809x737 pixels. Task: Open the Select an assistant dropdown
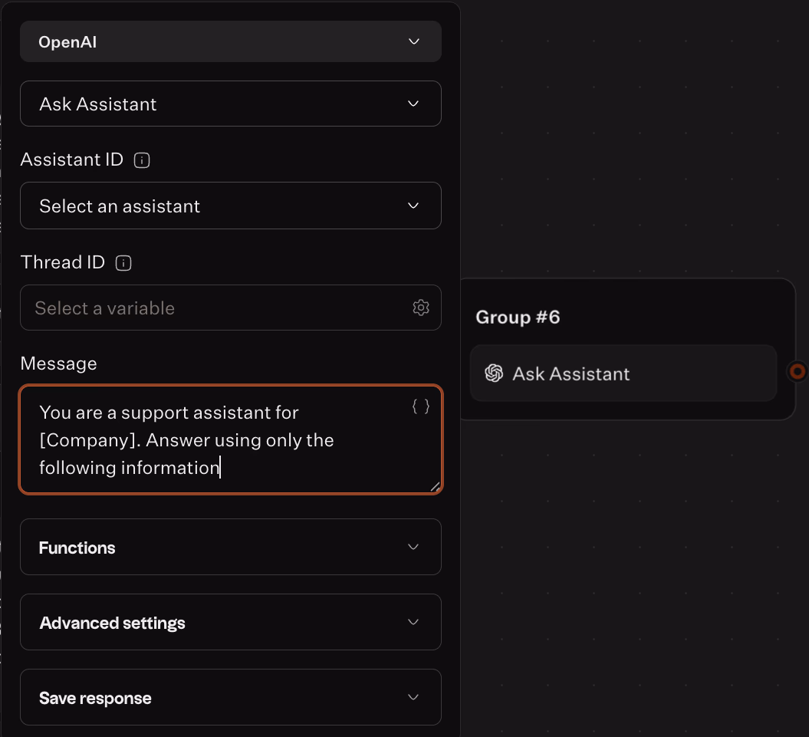[x=230, y=206]
